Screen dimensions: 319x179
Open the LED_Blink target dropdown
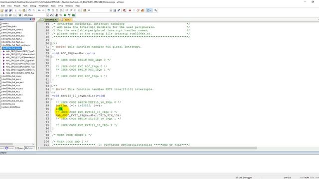pyautogui.click(x=47, y=15)
